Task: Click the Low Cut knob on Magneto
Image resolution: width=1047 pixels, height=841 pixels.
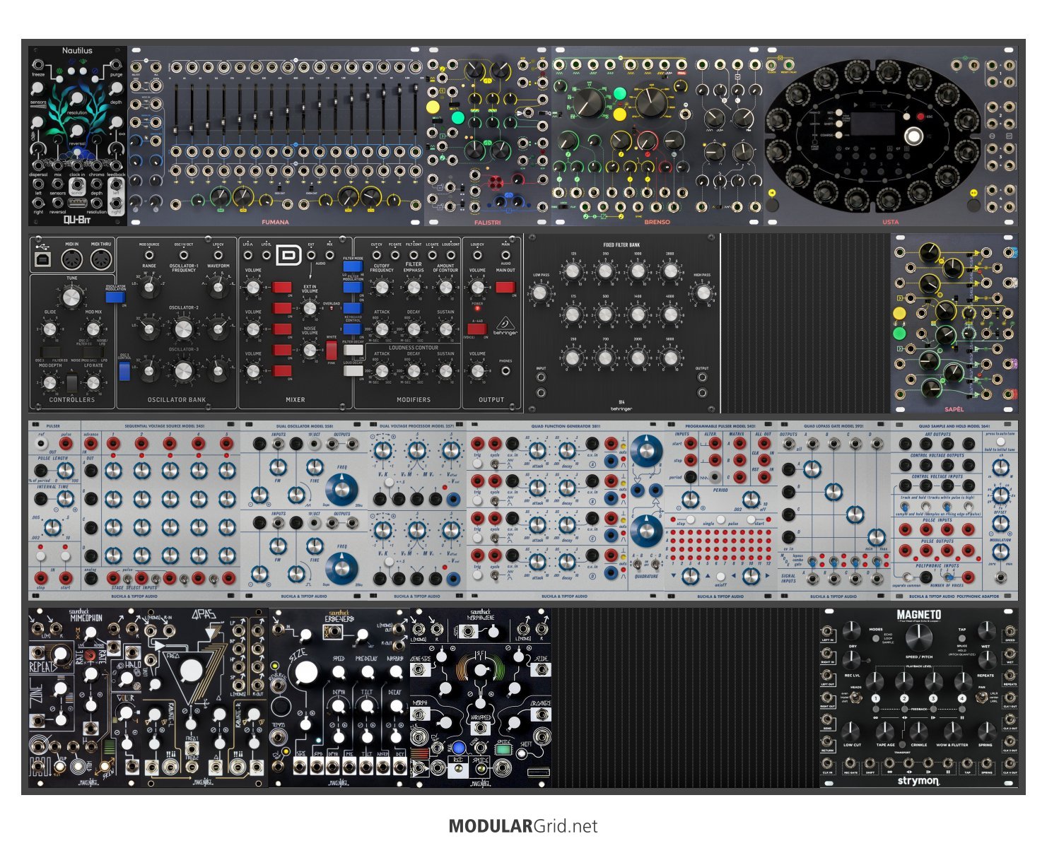Action: 852,730
